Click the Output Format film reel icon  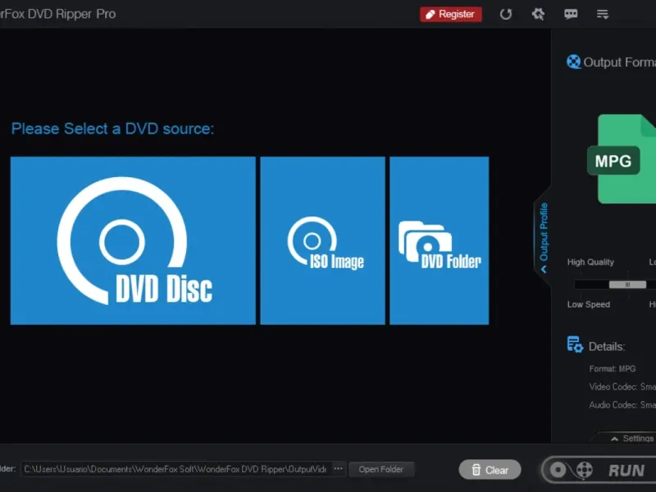573,62
